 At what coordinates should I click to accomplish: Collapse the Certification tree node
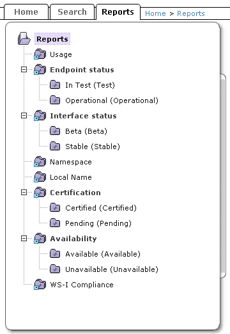click(24, 193)
